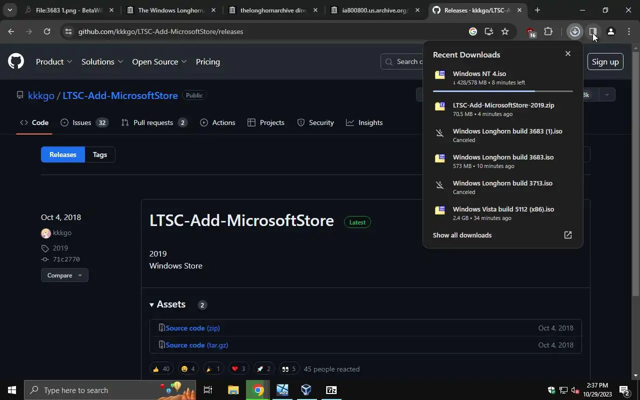Click the taskbar clock showing 2:37 PM
640x400 pixels.
click(597, 390)
